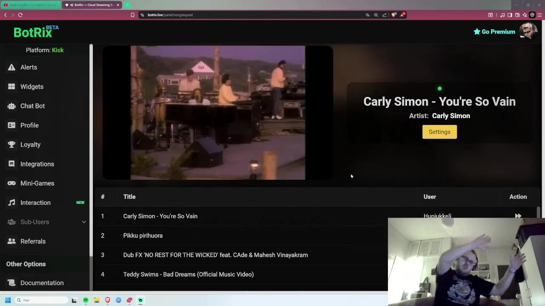545x306 pixels.
Task: Click the Go Premium link
Action: tap(494, 31)
